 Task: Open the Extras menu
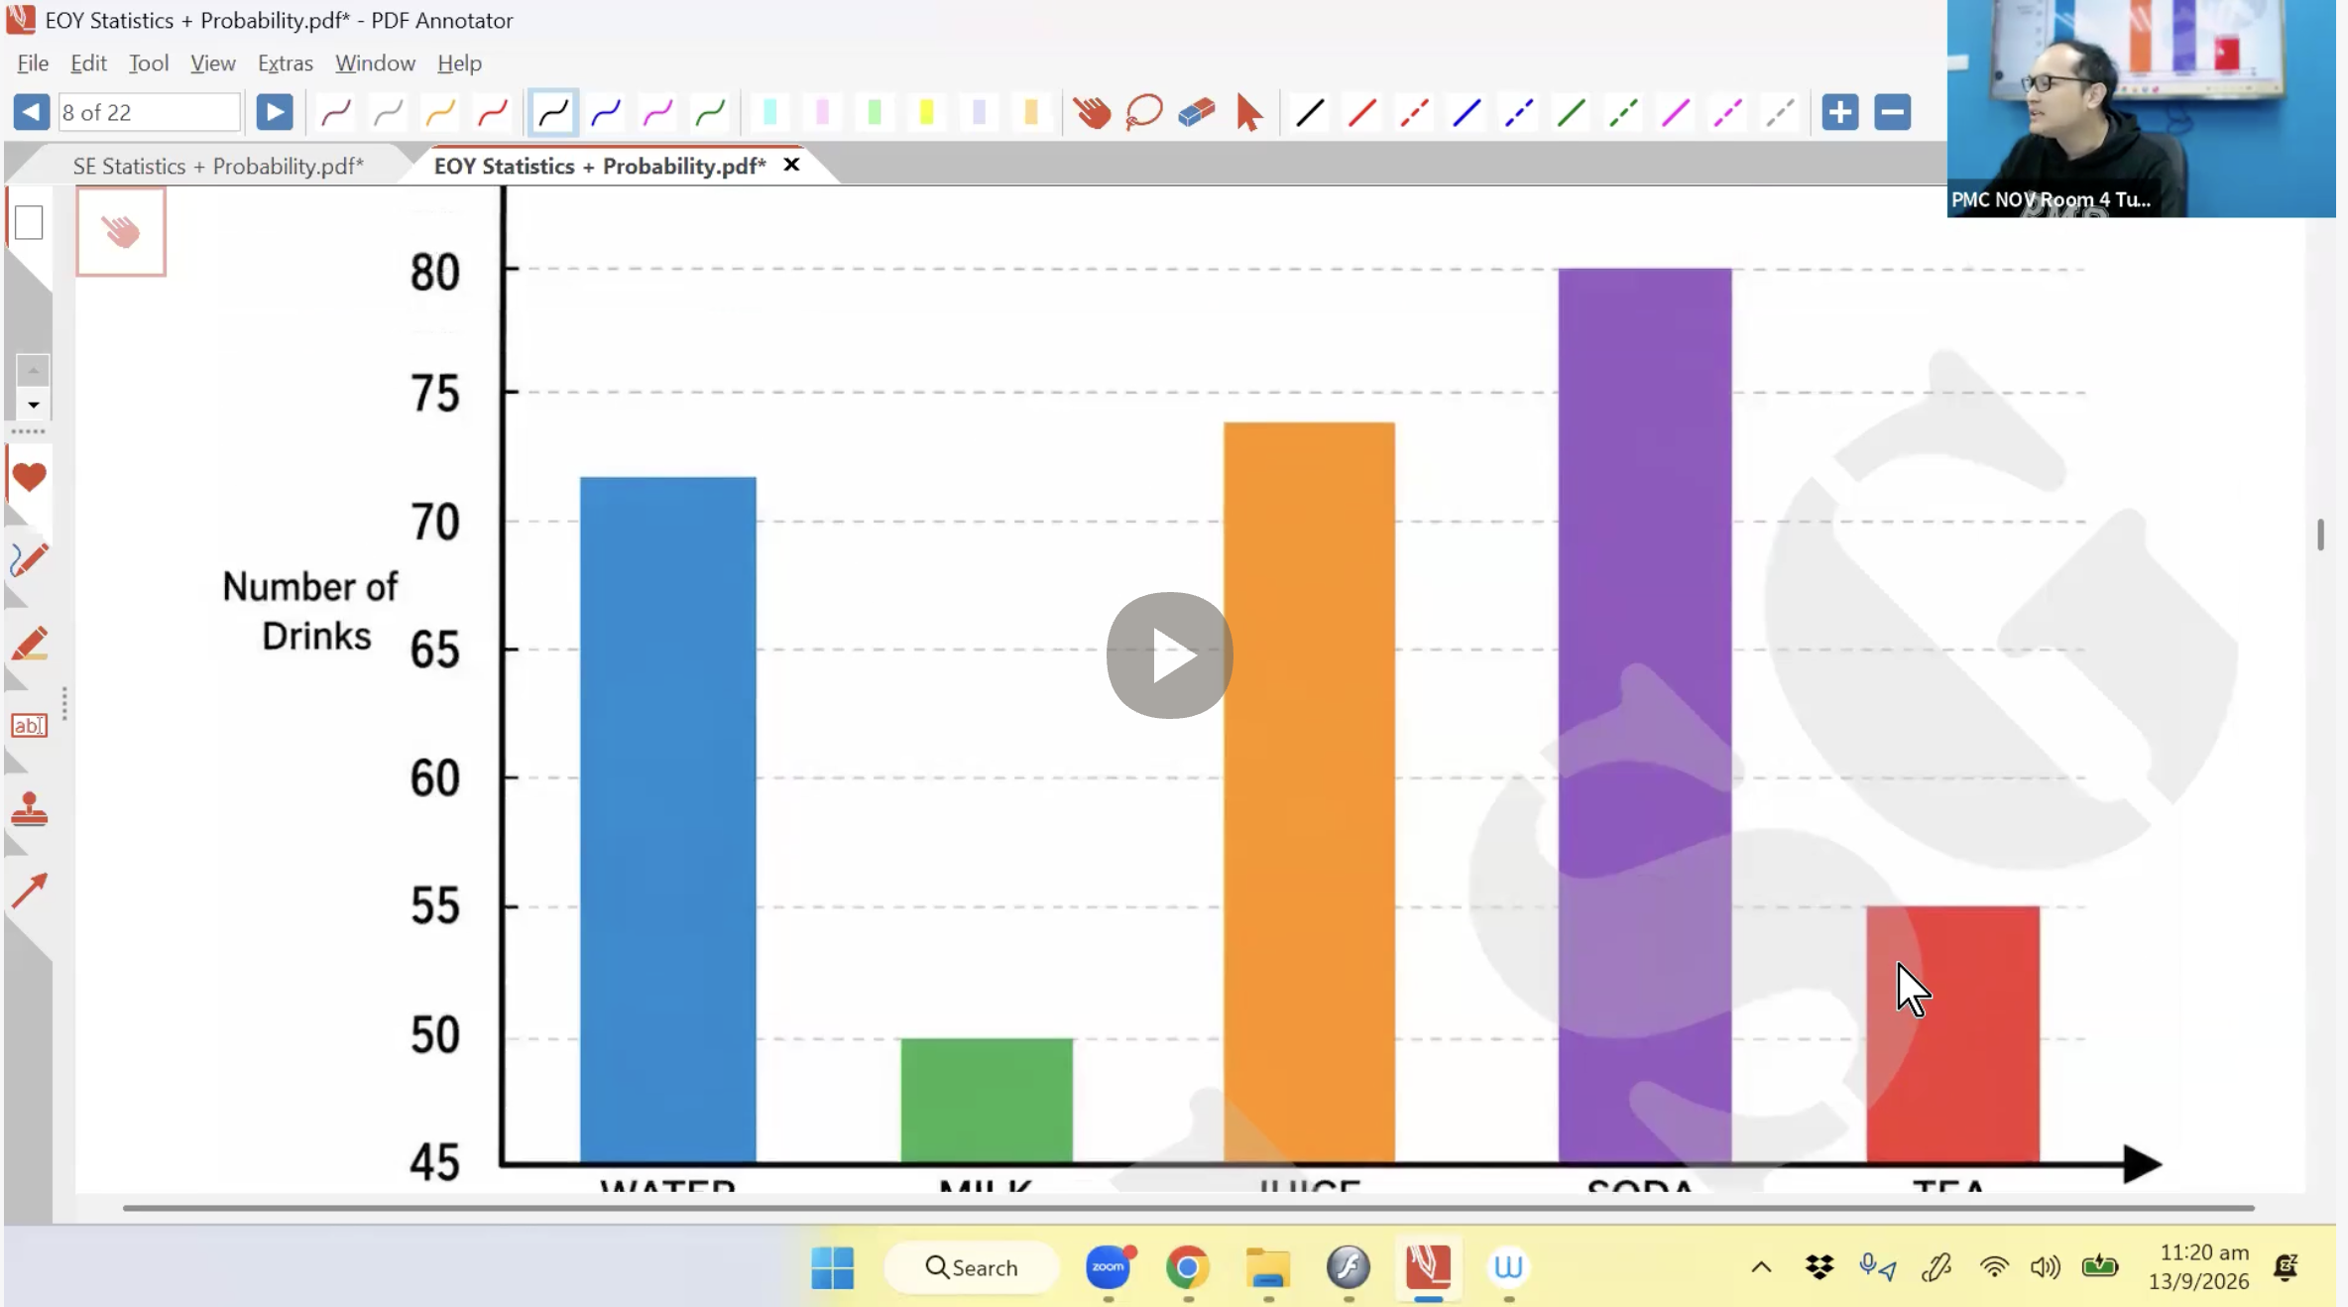coord(286,62)
